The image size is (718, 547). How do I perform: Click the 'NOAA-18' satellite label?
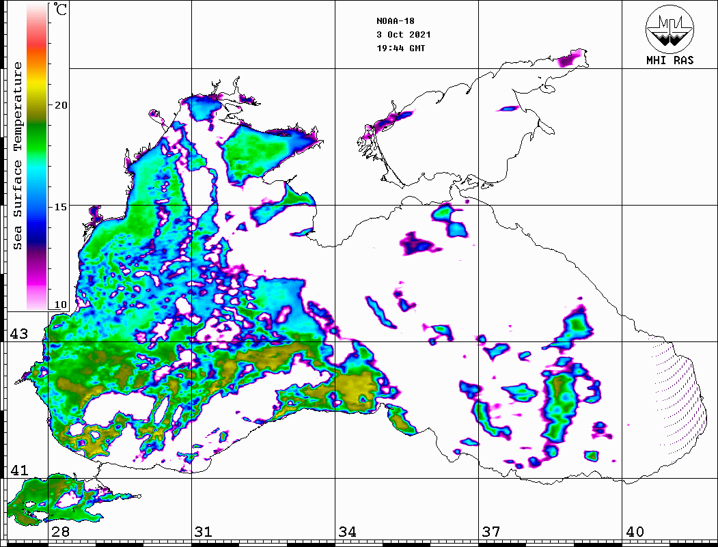(396, 21)
